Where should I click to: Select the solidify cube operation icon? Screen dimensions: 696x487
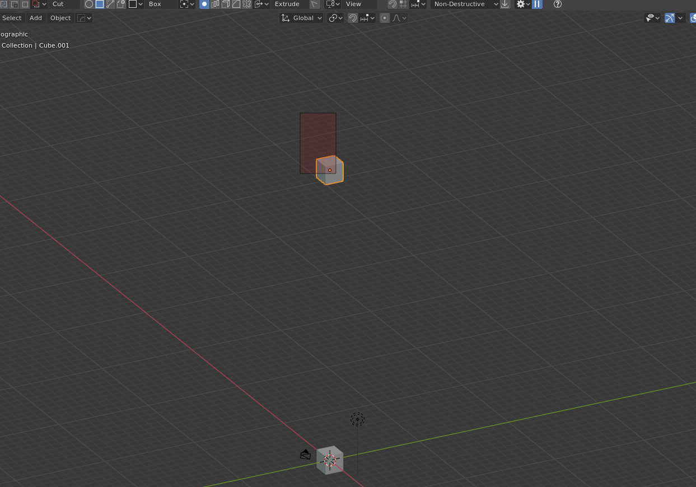click(226, 4)
